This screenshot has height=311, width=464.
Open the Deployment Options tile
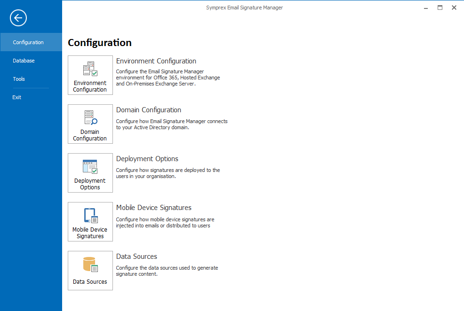[x=90, y=173]
